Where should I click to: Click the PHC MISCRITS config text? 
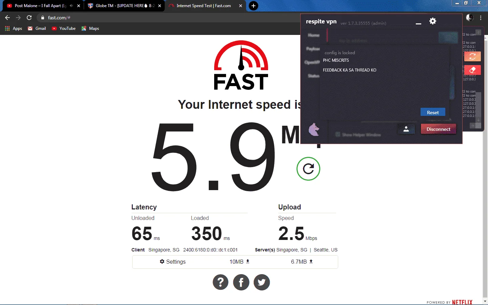pyautogui.click(x=336, y=60)
